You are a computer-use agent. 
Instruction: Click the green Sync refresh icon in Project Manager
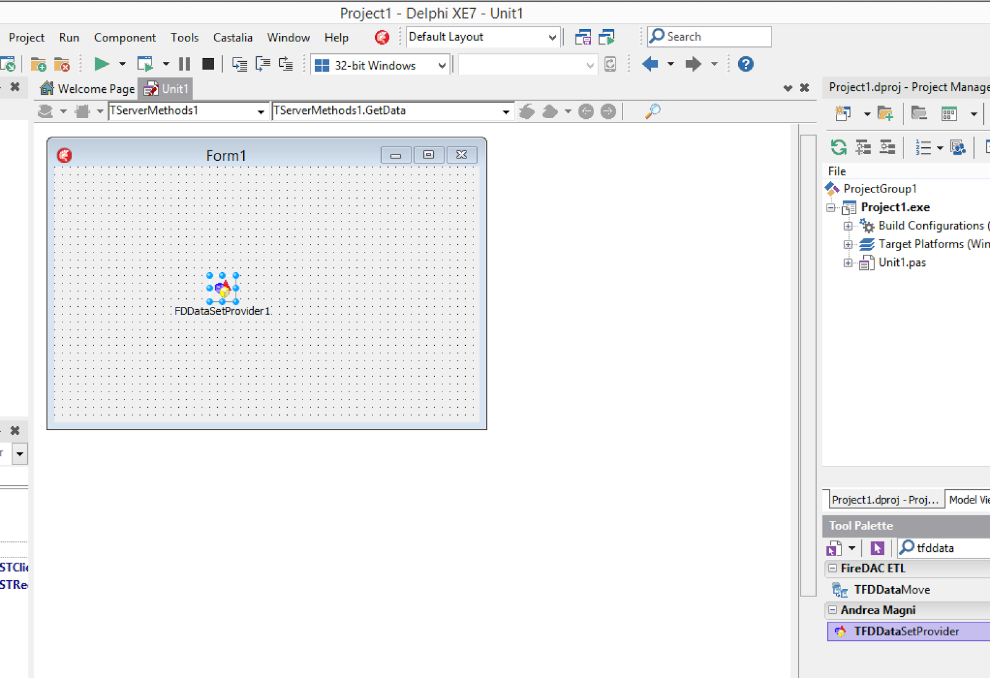[x=839, y=147]
